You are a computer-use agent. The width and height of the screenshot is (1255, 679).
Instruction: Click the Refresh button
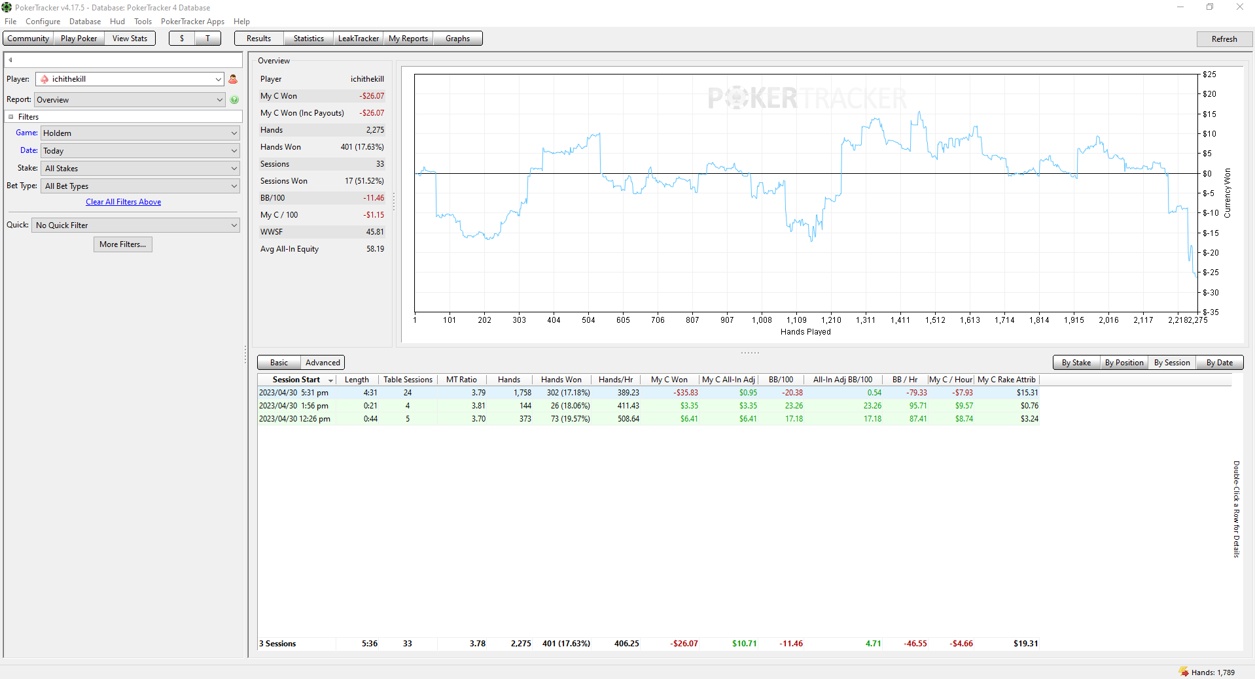1224,39
